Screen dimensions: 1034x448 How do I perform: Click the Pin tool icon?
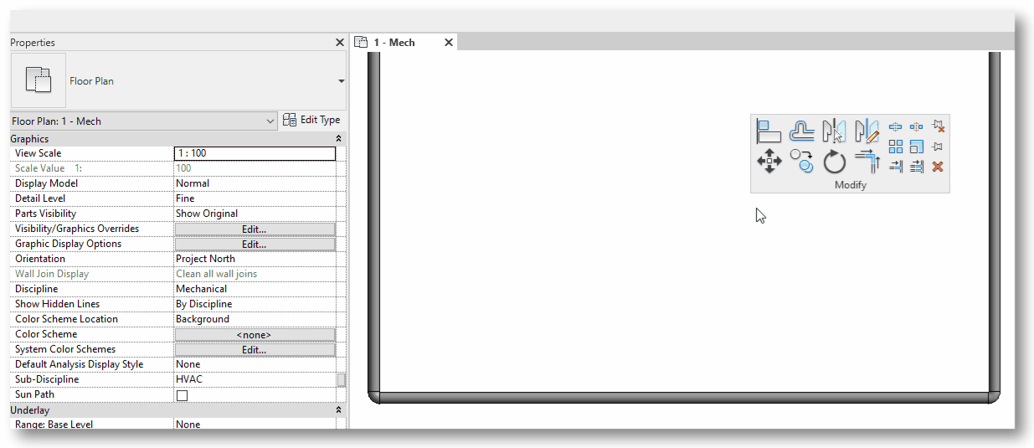click(x=939, y=147)
